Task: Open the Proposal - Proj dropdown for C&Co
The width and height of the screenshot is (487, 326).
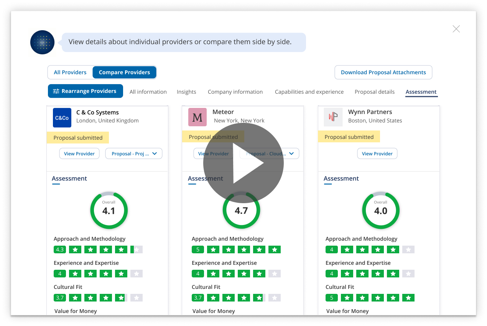Action: pyautogui.click(x=133, y=153)
